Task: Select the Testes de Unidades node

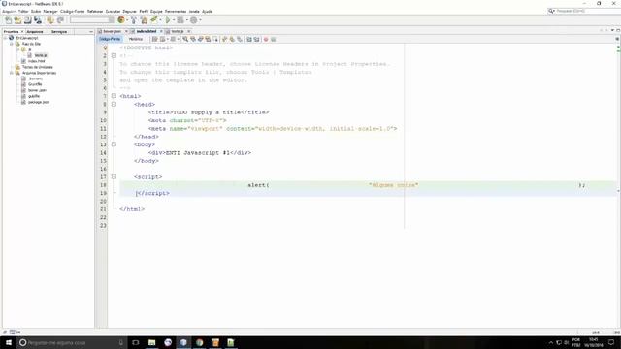Action: pos(37,67)
